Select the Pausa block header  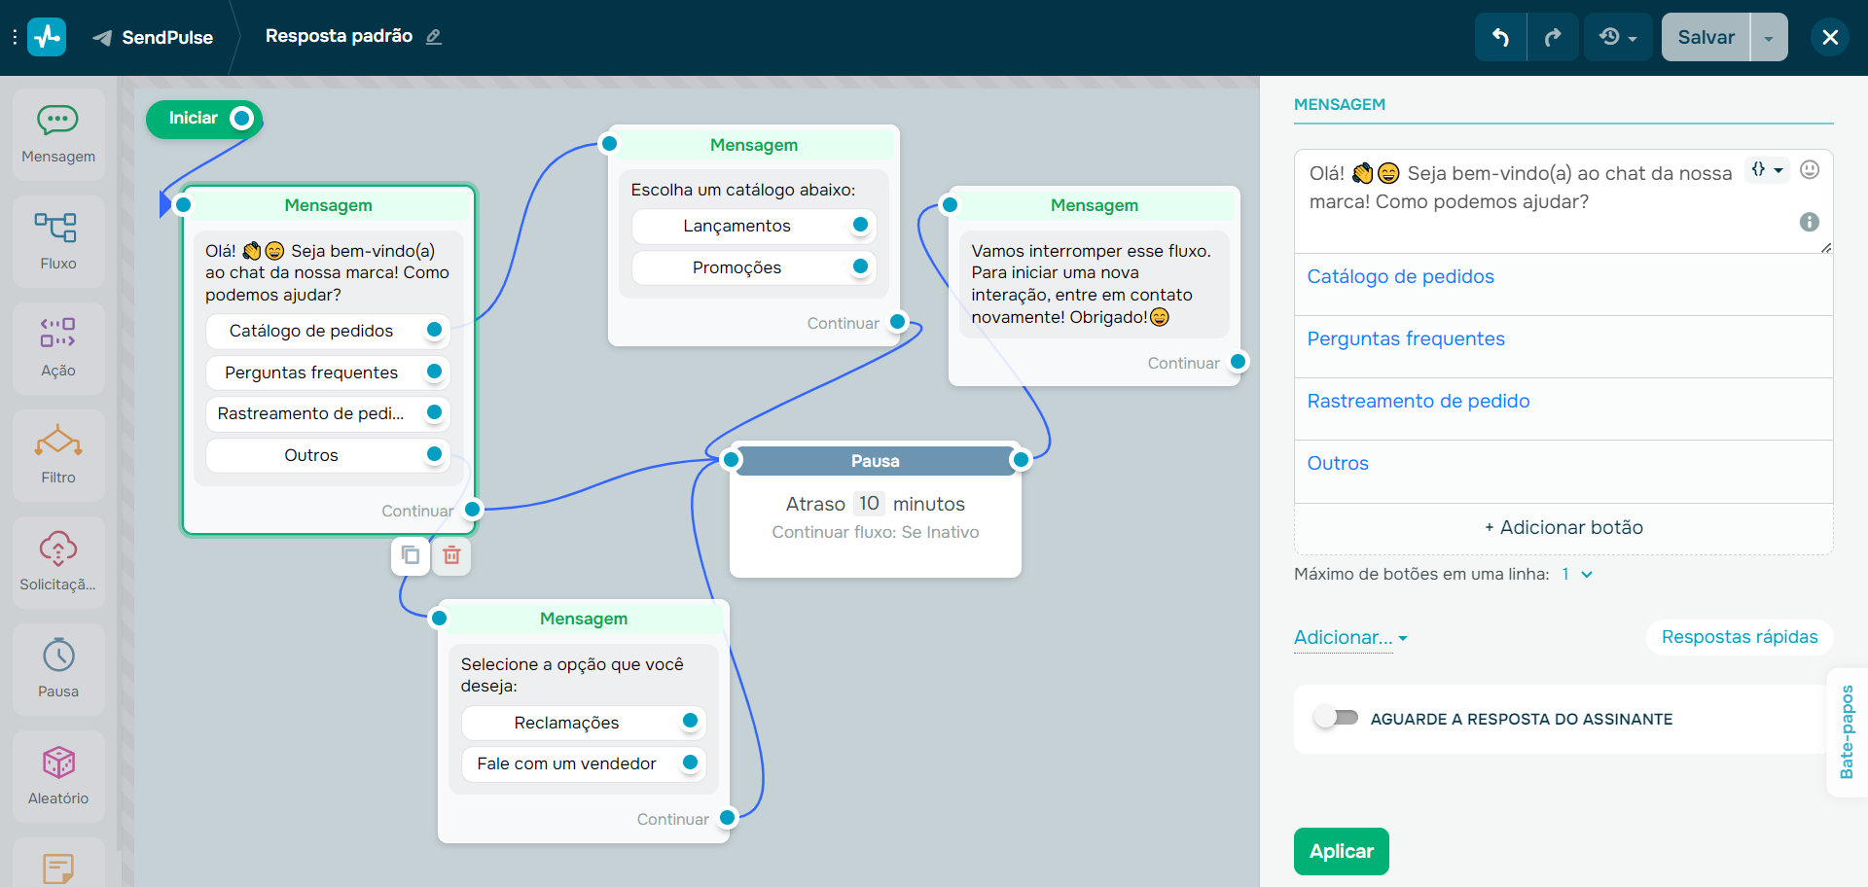[x=875, y=461]
